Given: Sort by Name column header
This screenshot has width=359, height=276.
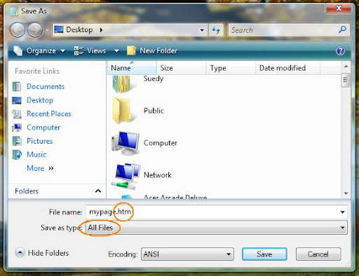Looking at the screenshot, I should (132, 68).
